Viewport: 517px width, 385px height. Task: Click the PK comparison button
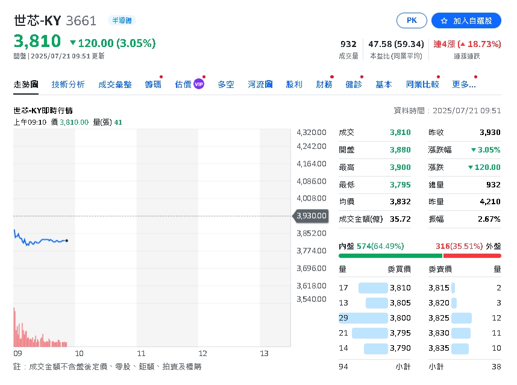click(412, 20)
